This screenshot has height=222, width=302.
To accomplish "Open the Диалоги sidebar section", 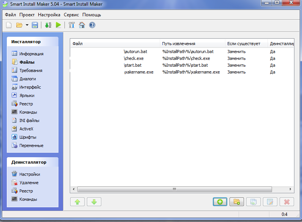I will tap(28, 79).
